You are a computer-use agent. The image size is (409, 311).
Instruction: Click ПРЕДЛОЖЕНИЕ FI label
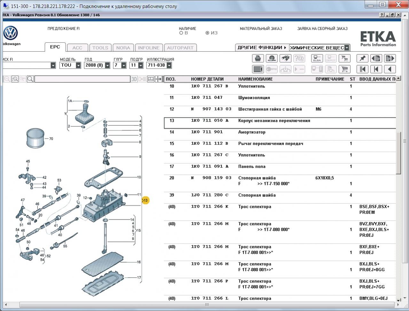pos(64,29)
